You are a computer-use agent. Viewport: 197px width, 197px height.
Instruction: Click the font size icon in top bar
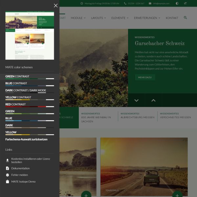tap(185, 3)
